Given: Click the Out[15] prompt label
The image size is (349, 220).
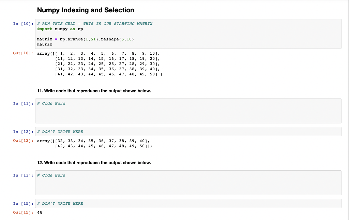Looking at the screenshot, I should (x=23, y=213).
